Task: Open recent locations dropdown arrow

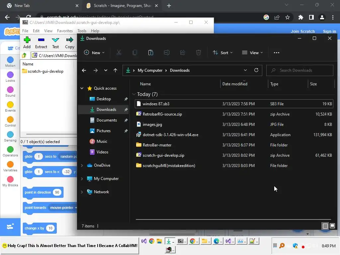Action: [106, 70]
